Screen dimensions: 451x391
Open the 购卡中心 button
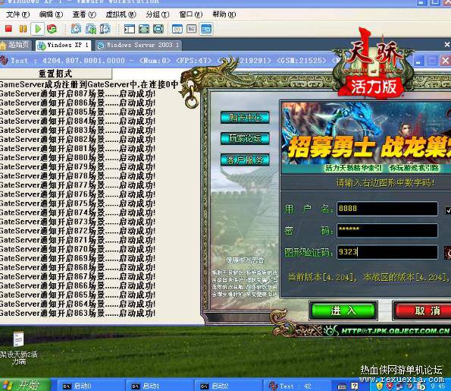(245, 118)
